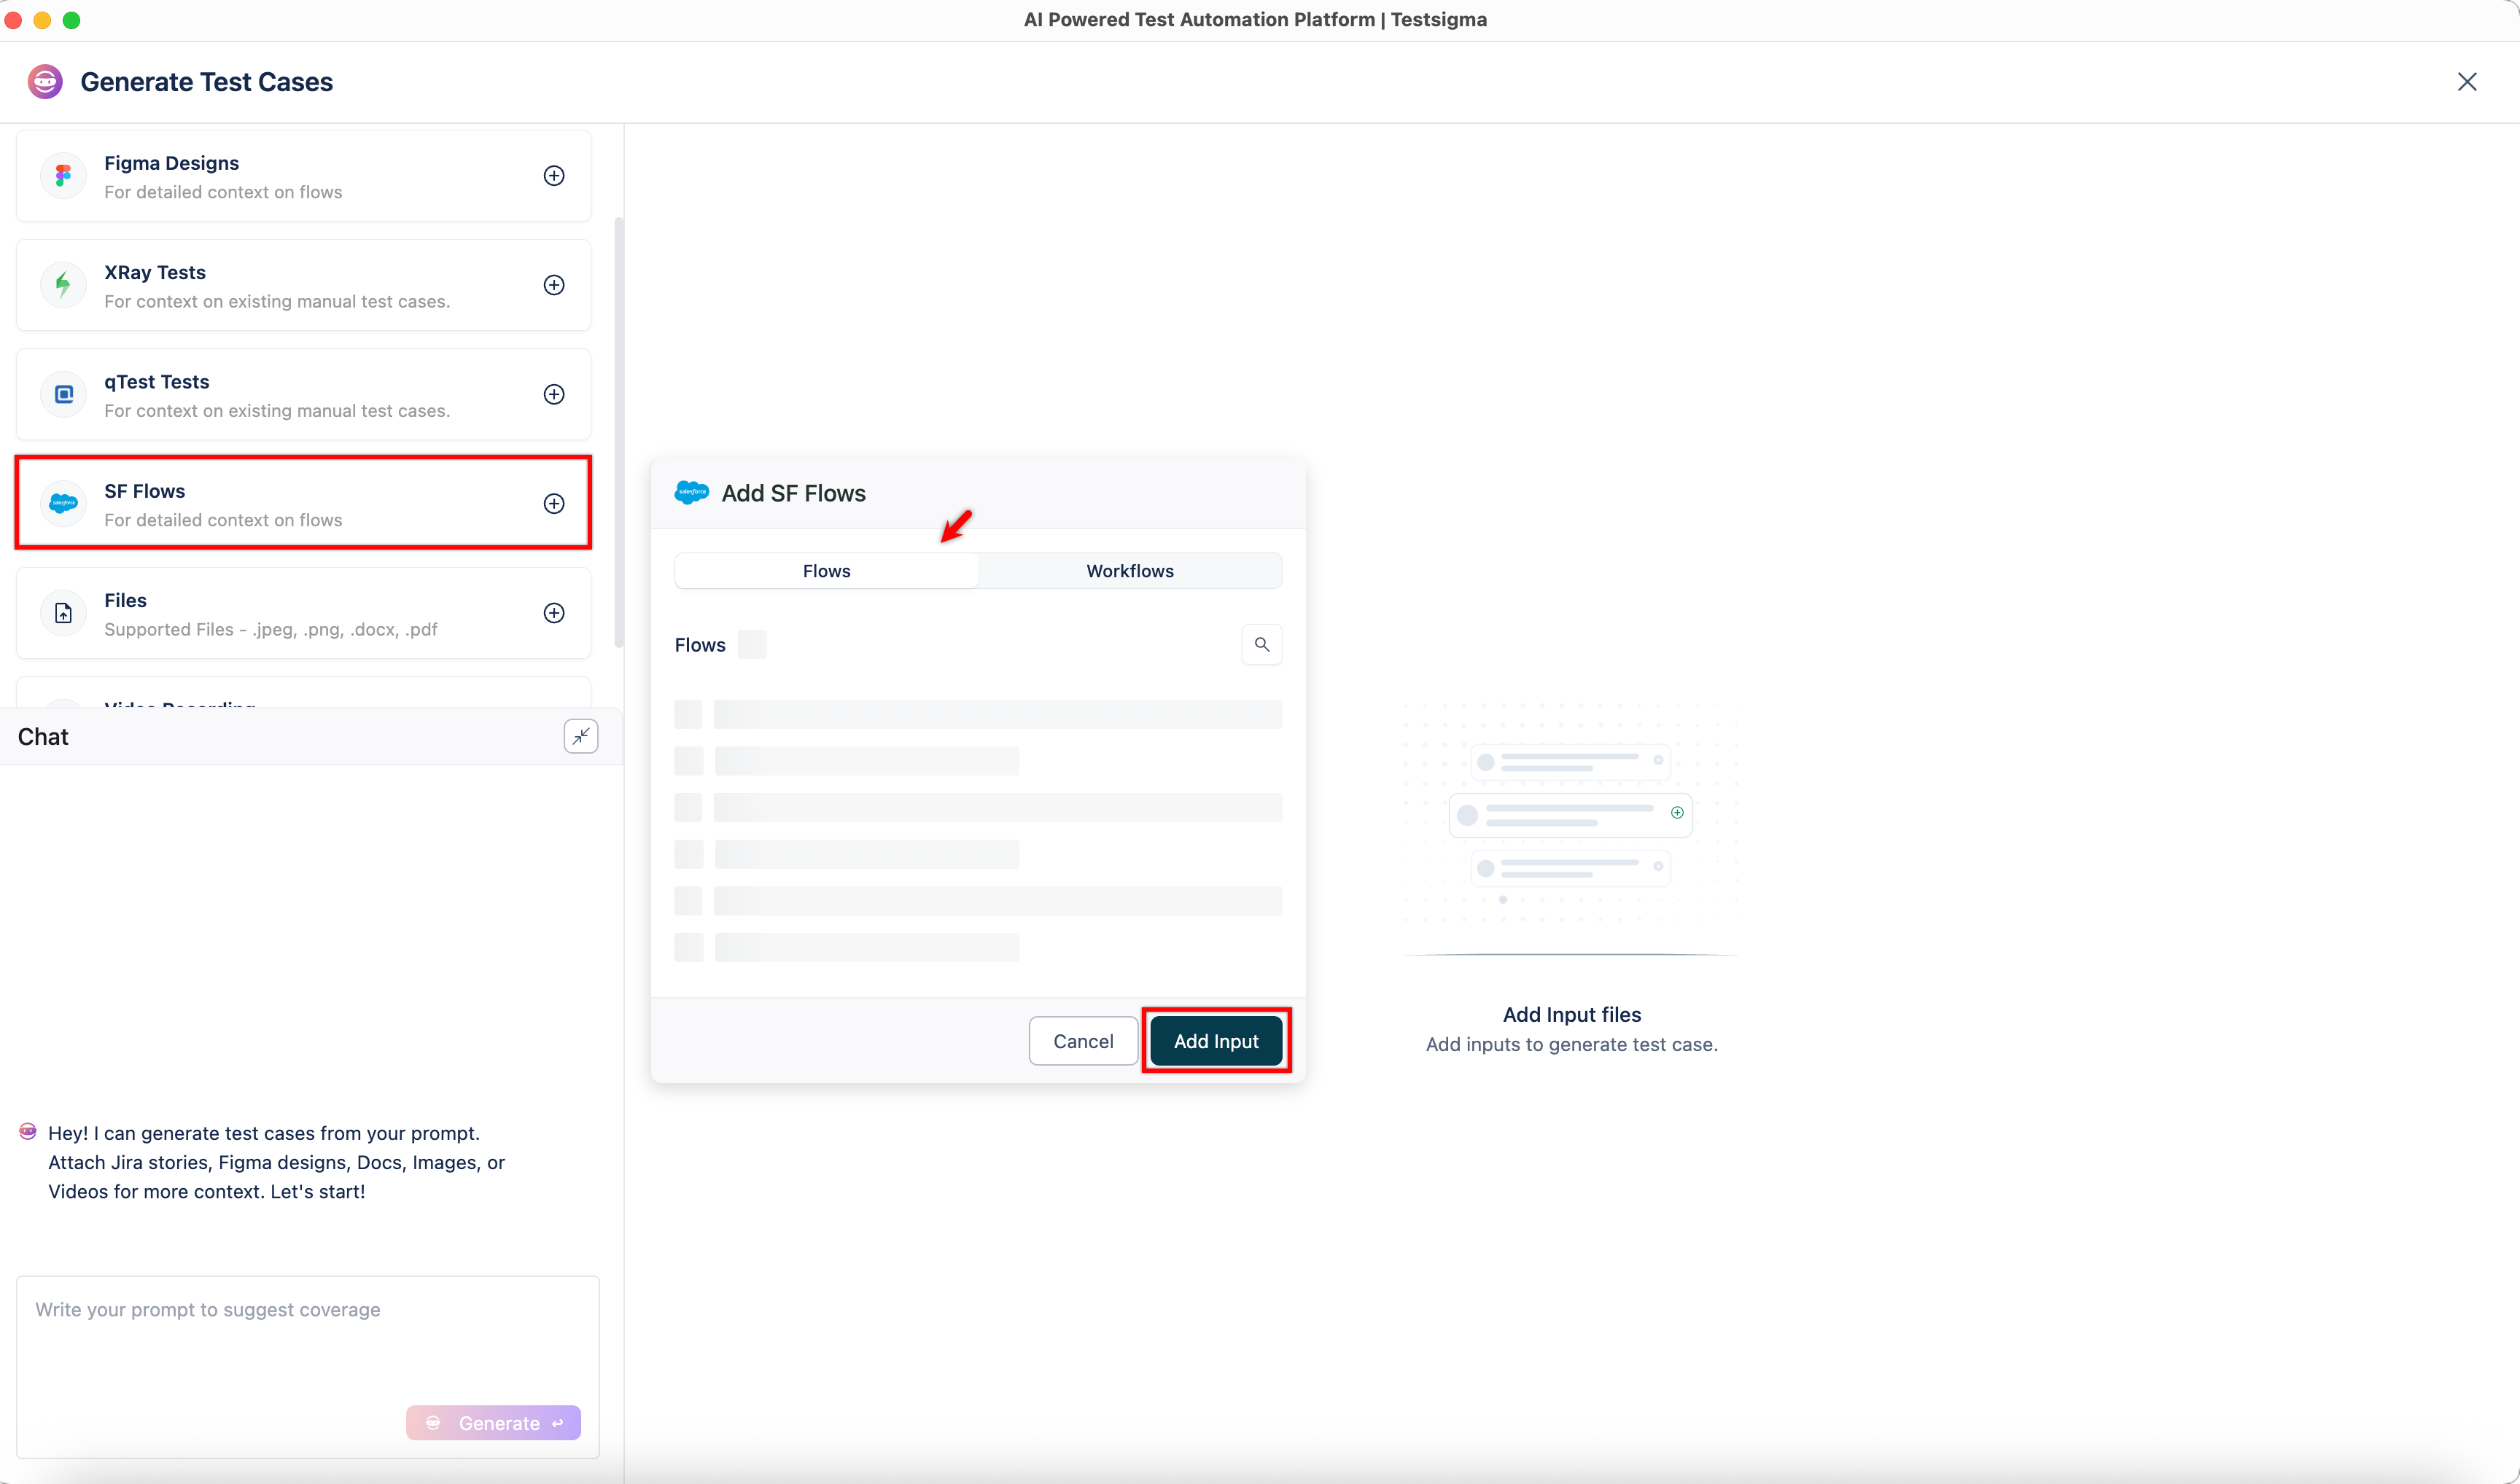Select the first loading flow checkbox placeholder
The image size is (2520, 1484).
click(688, 714)
